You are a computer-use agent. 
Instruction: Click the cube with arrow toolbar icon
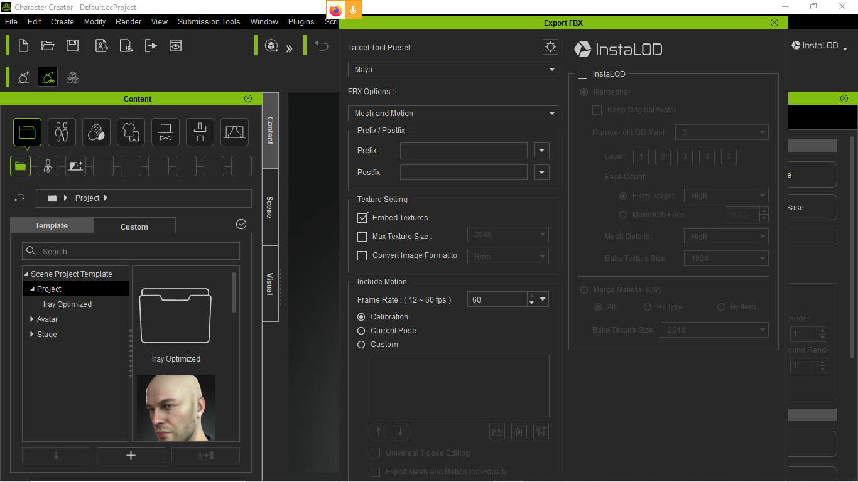coord(271,46)
